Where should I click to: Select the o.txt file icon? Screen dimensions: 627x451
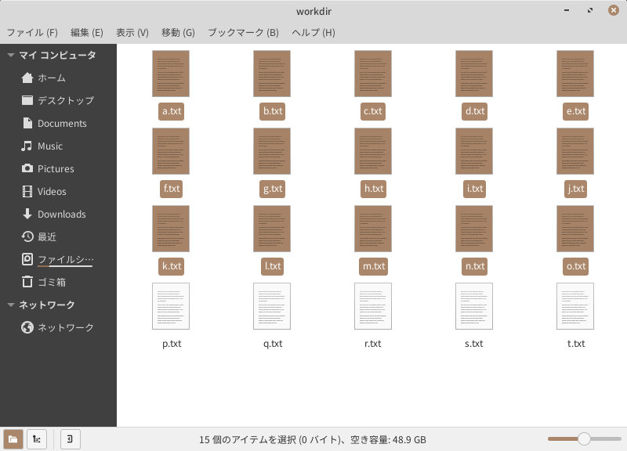pyautogui.click(x=575, y=229)
